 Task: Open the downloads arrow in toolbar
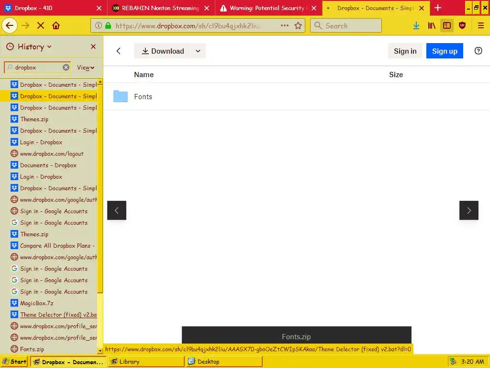416,26
